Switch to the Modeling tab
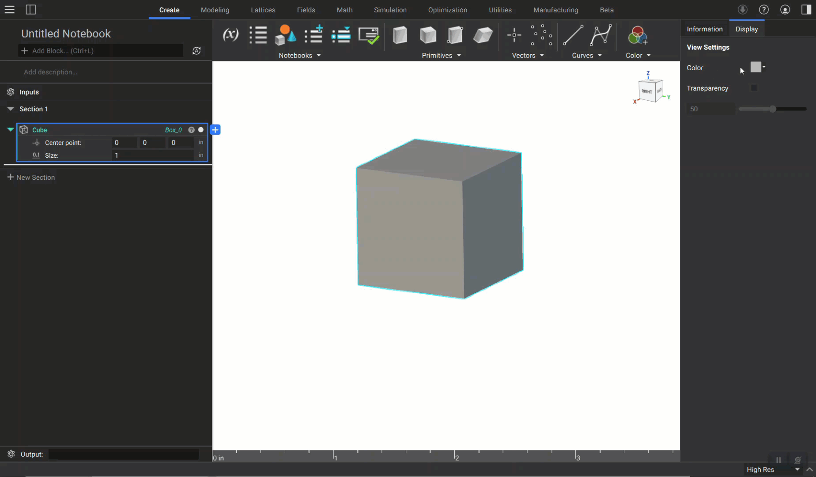The image size is (816, 477). pos(215,10)
